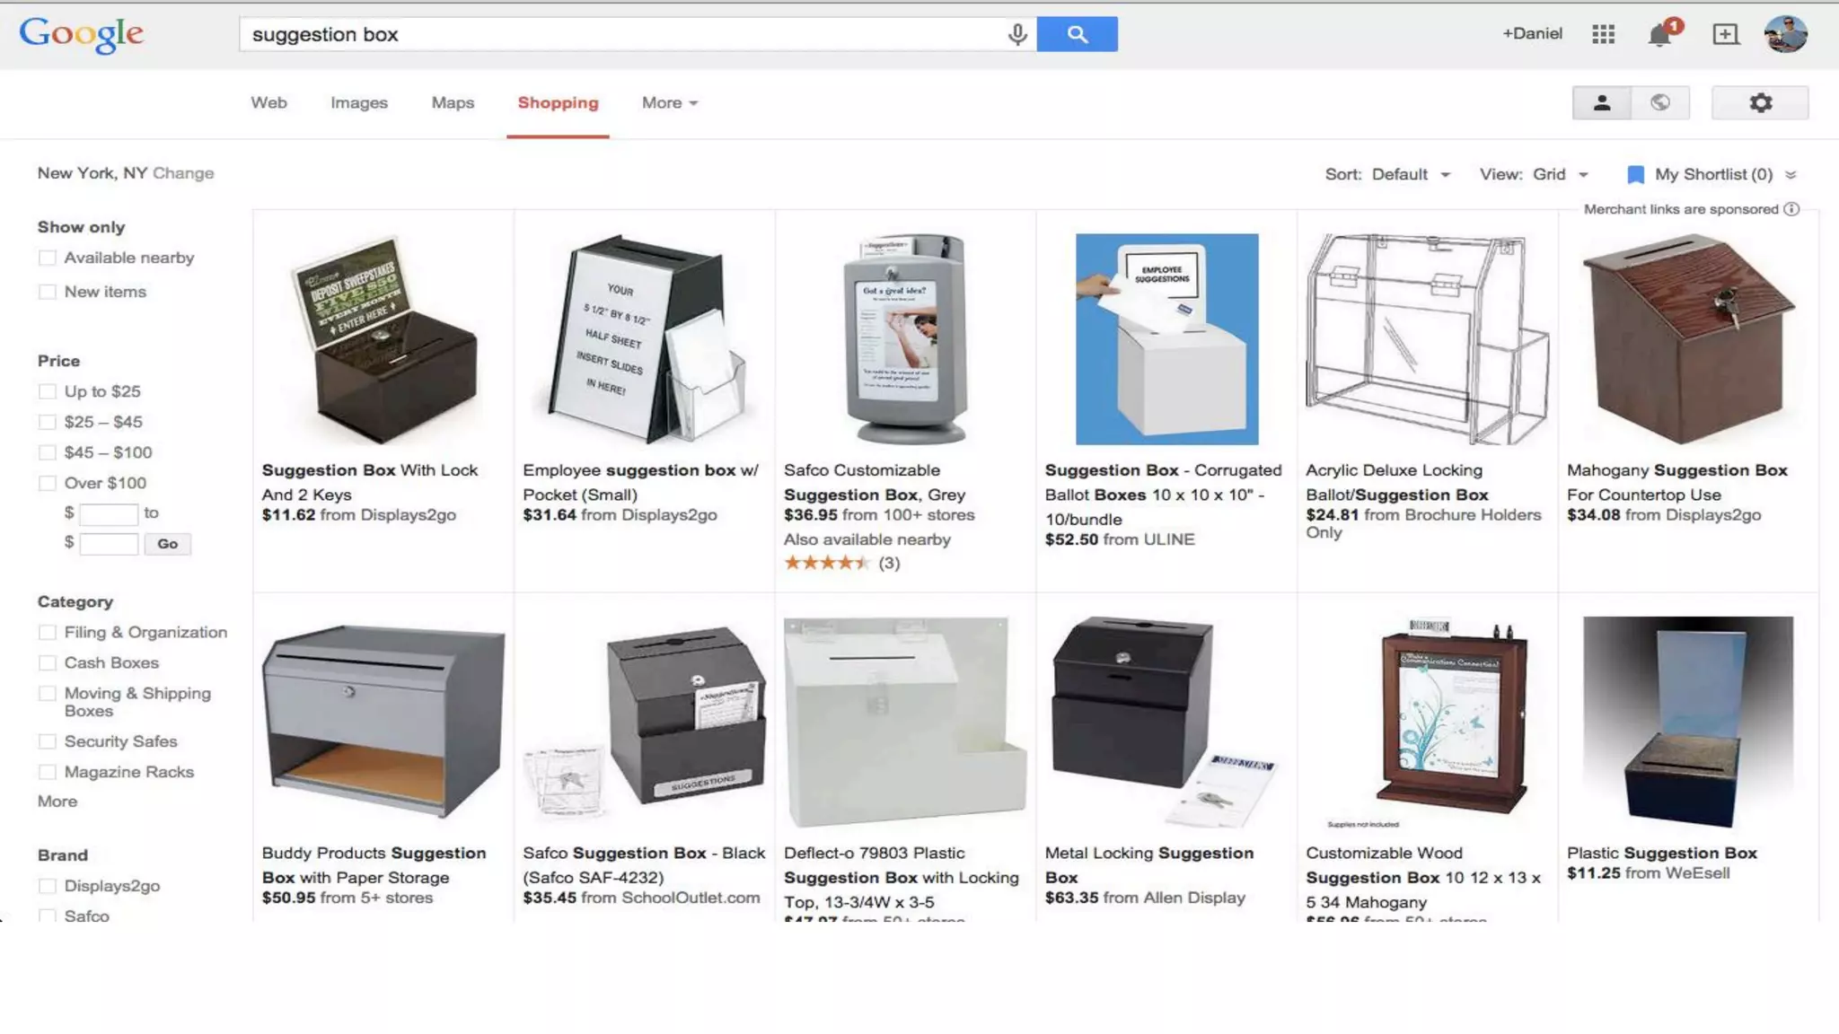Open the View Grid dropdown
The image size is (1839, 1034).
click(x=1535, y=174)
